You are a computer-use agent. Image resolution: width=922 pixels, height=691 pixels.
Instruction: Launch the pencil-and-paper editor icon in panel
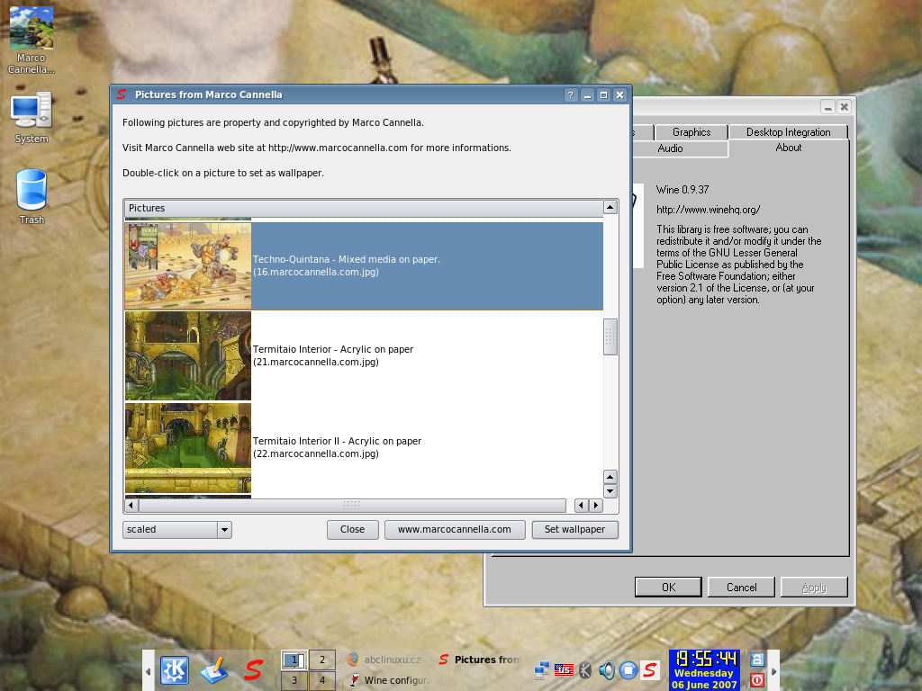pyautogui.click(x=213, y=670)
